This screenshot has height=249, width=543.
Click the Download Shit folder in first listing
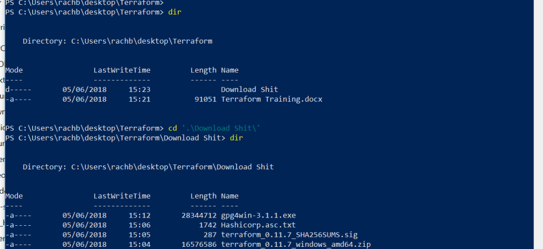point(249,90)
